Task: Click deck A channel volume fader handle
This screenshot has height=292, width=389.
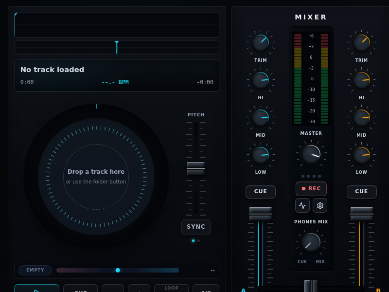Action: [261, 214]
